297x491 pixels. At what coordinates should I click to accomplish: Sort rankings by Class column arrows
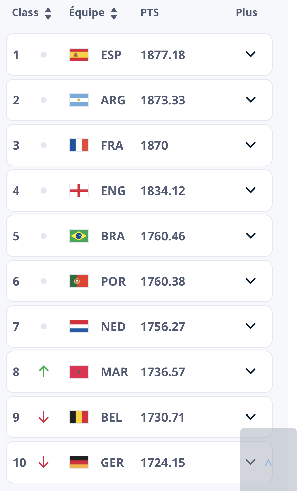pos(48,13)
